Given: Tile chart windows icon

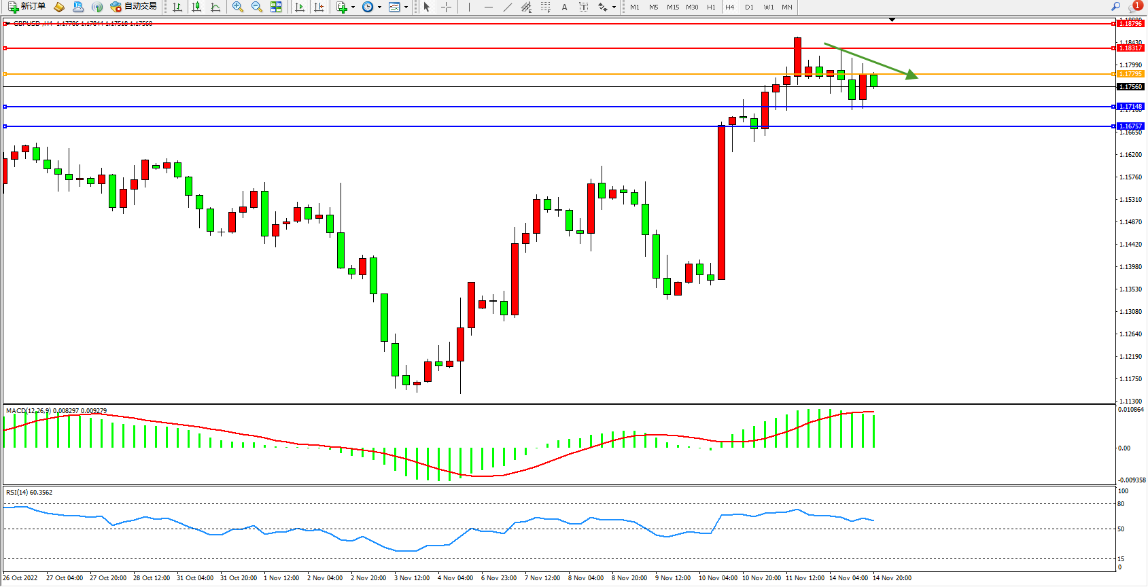Looking at the screenshot, I should click(276, 7).
